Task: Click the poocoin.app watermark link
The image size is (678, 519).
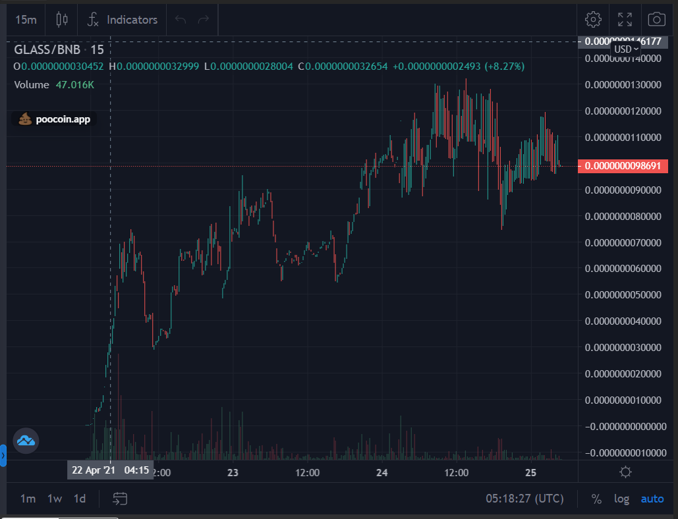Action: 54,119
